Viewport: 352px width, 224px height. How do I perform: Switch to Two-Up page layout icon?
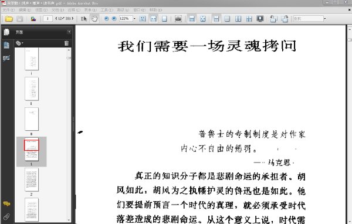[x=238, y=19]
